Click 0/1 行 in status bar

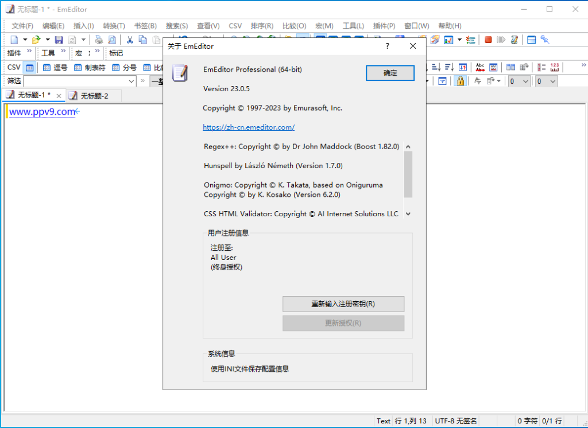552,421
